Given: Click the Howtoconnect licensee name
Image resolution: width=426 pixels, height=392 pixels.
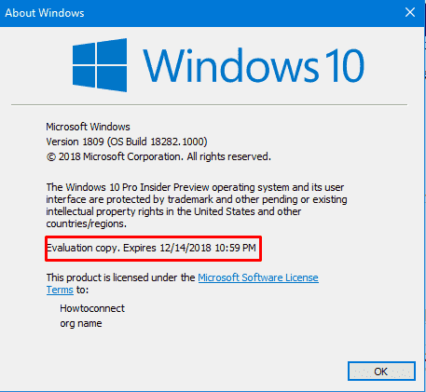Looking at the screenshot, I should coord(92,308).
